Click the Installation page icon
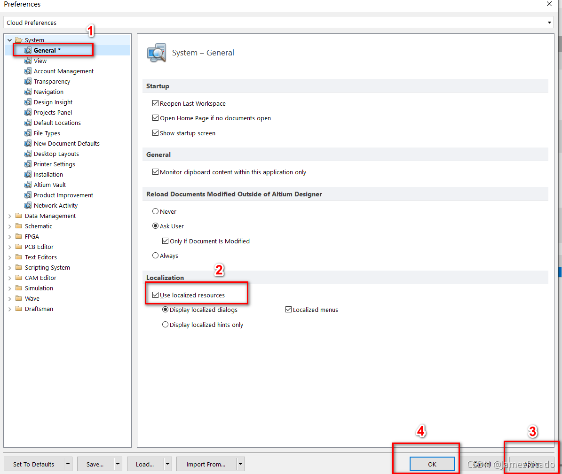The image size is (562, 474). tap(28, 174)
